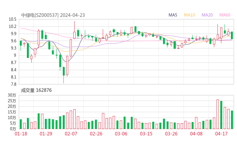Select the 9.9 price axis label
Screen dimensions: 237x141
(13, 34)
